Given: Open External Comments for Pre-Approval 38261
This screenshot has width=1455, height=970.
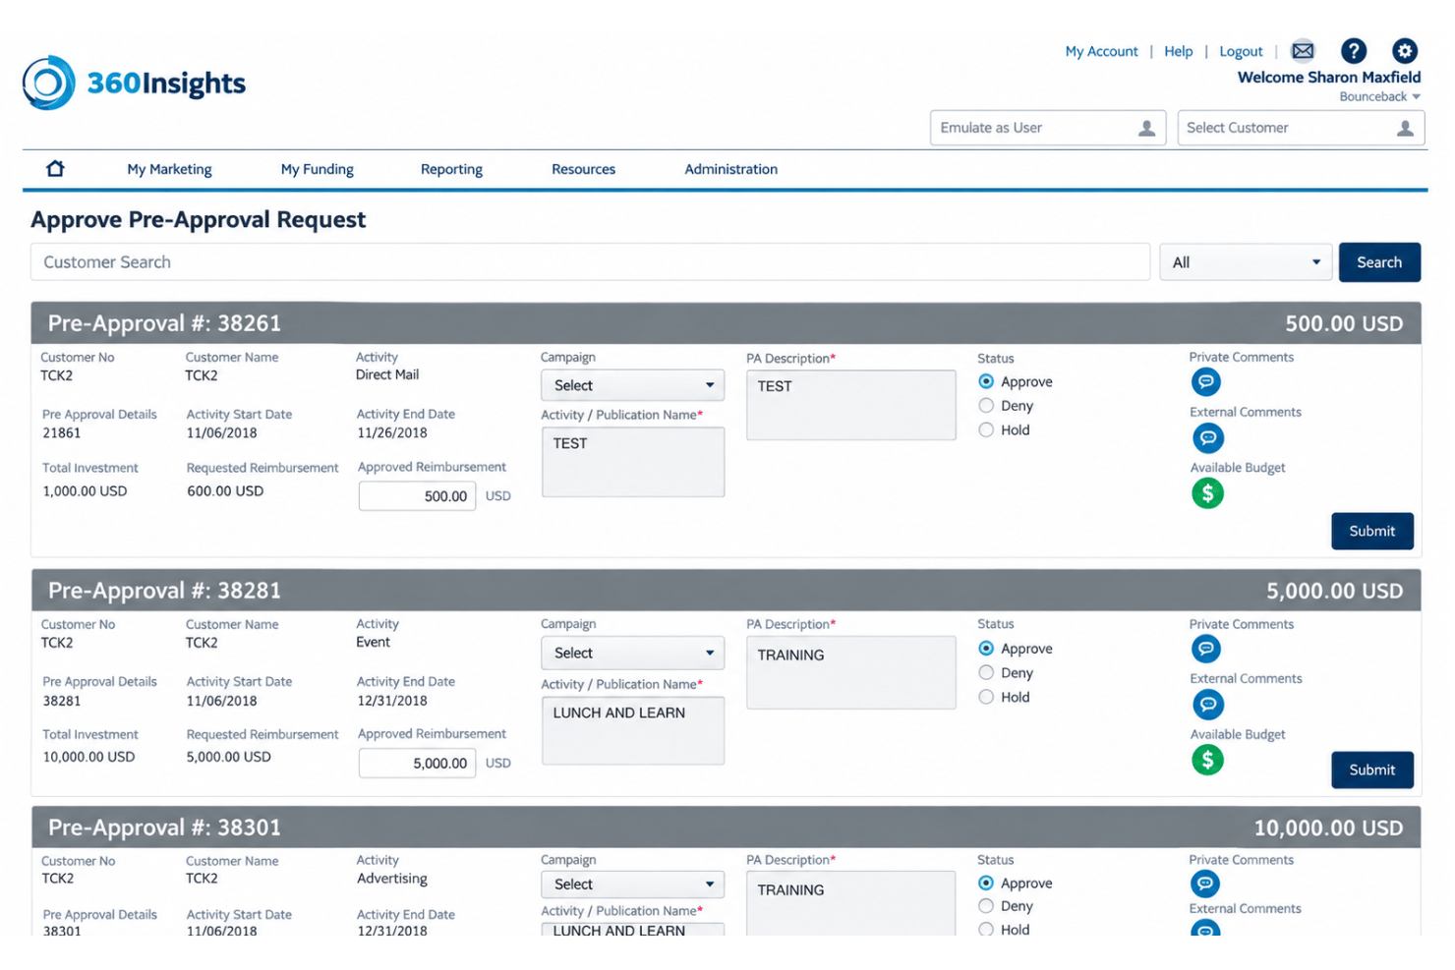Looking at the screenshot, I should tap(1208, 437).
